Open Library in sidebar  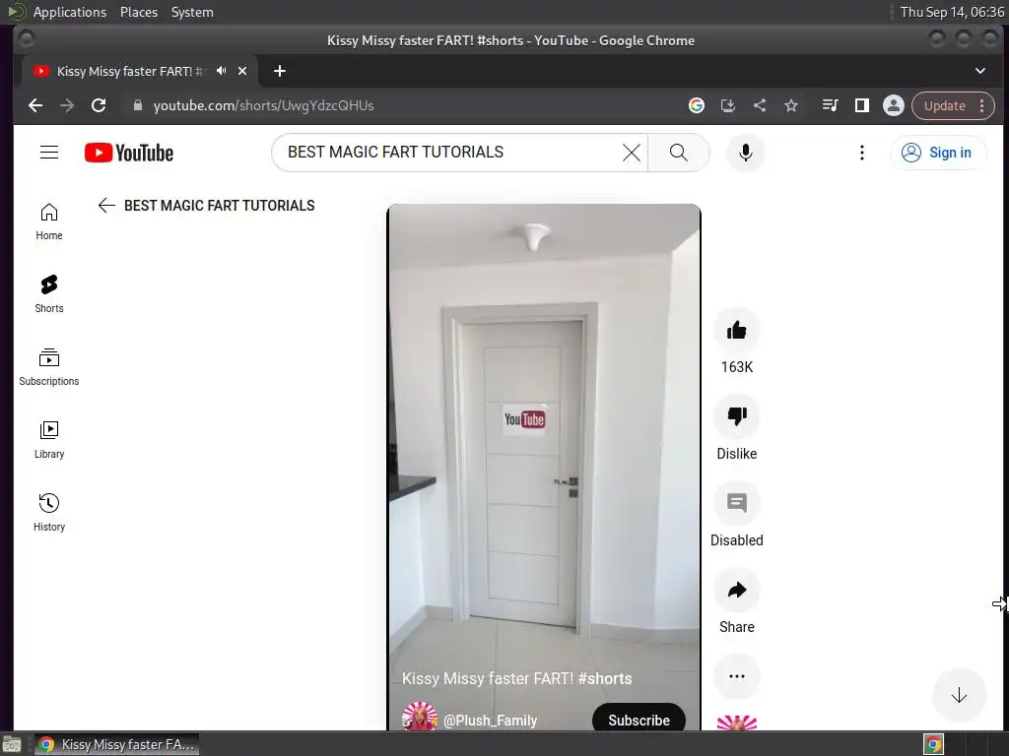click(x=49, y=440)
